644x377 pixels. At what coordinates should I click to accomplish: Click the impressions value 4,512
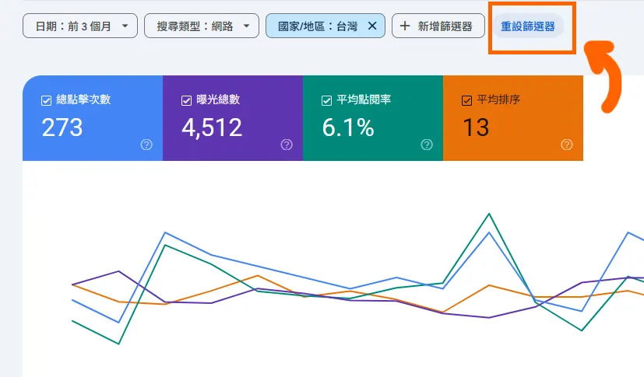pyautogui.click(x=212, y=127)
